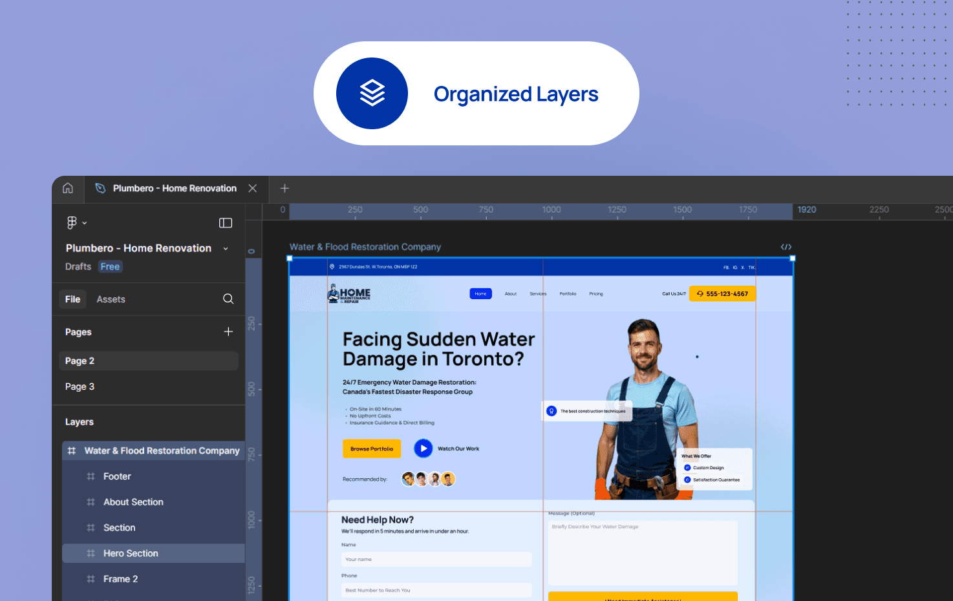Add a new page with the plus icon
953x601 pixels.
tap(228, 332)
